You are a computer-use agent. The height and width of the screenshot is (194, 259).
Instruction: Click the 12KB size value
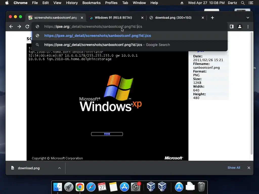pyautogui.click(x=197, y=83)
